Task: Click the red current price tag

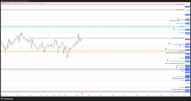Action: pyautogui.click(x=187, y=39)
